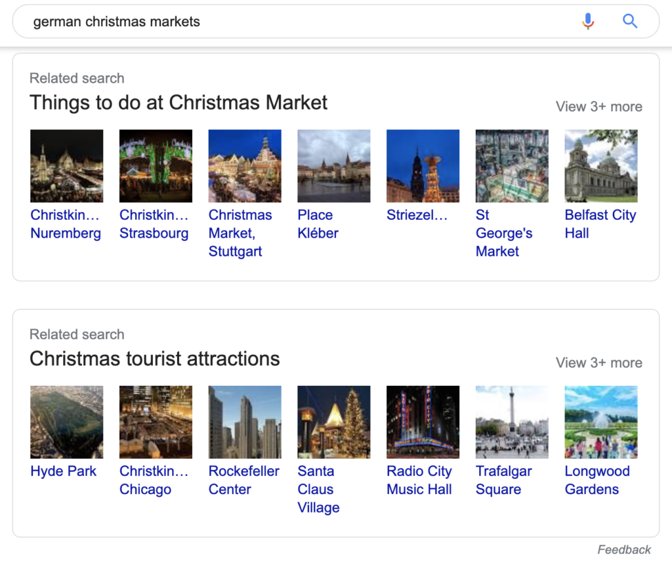The width and height of the screenshot is (672, 567).
Task: Click the Rockefeller Center thumbnail
Action: pyautogui.click(x=245, y=422)
